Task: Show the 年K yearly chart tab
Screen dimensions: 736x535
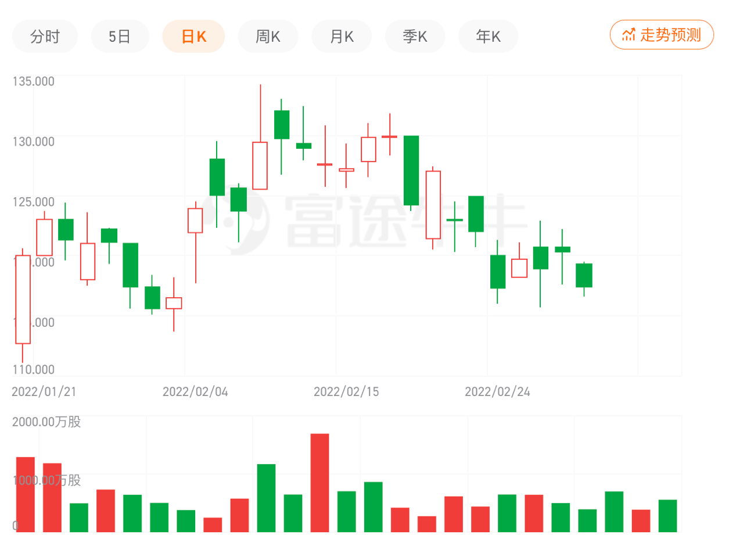Action: click(488, 37)
